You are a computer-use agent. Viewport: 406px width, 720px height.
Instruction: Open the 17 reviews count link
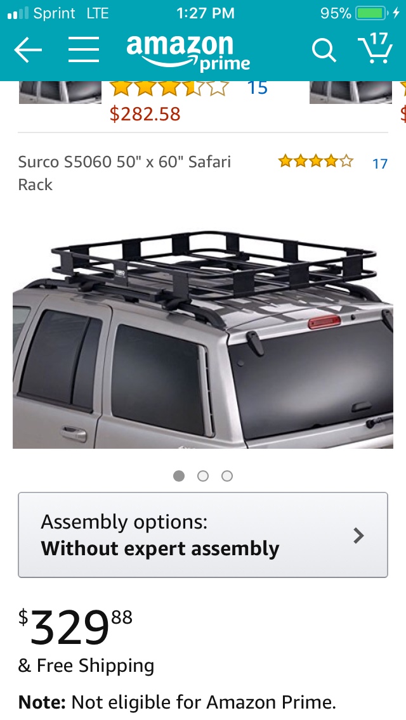click(x=380, y=164)
